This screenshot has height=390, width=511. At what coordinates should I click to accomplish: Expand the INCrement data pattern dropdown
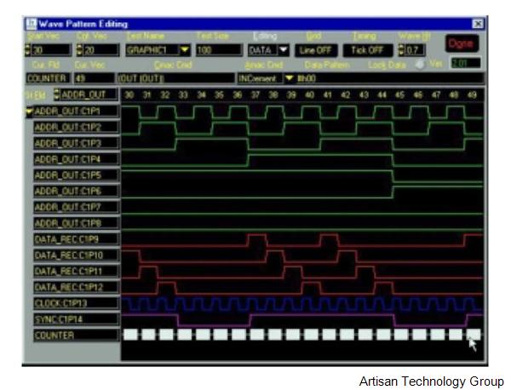click(x=289, y=78)
